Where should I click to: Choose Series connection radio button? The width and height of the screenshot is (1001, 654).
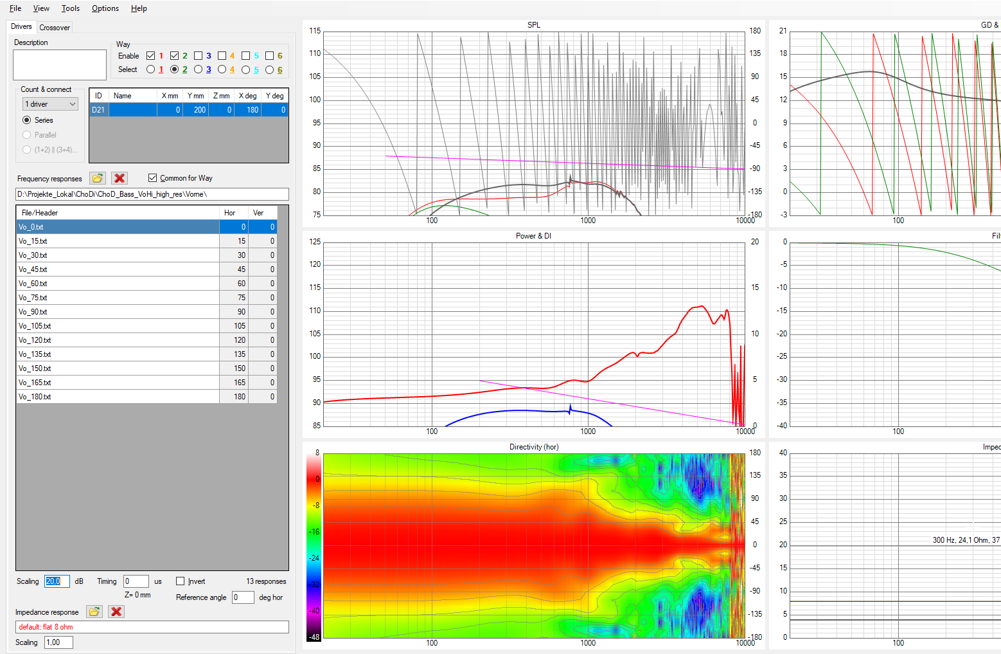point(27,120)
